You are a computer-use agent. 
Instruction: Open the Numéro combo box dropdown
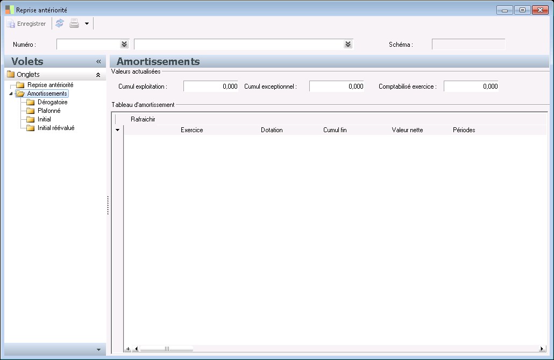(x=124, y=44)
